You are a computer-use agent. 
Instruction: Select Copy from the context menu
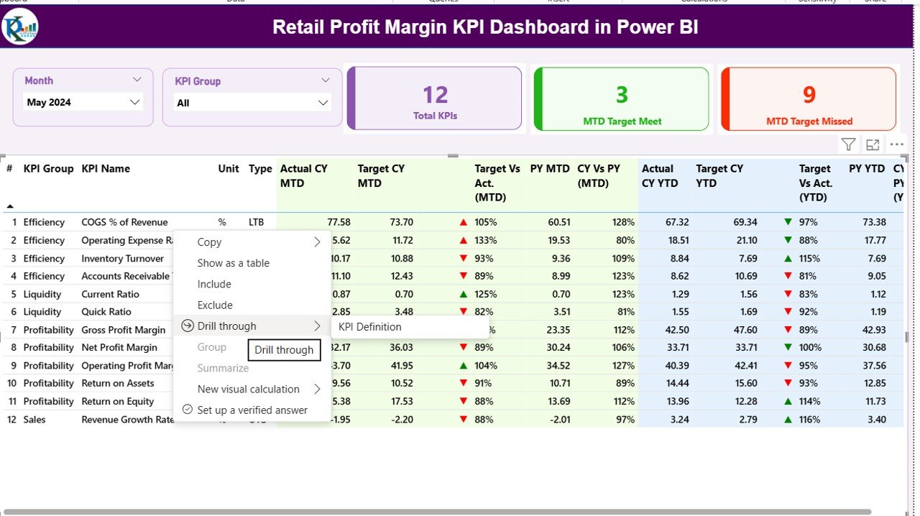tap(208, 241)
